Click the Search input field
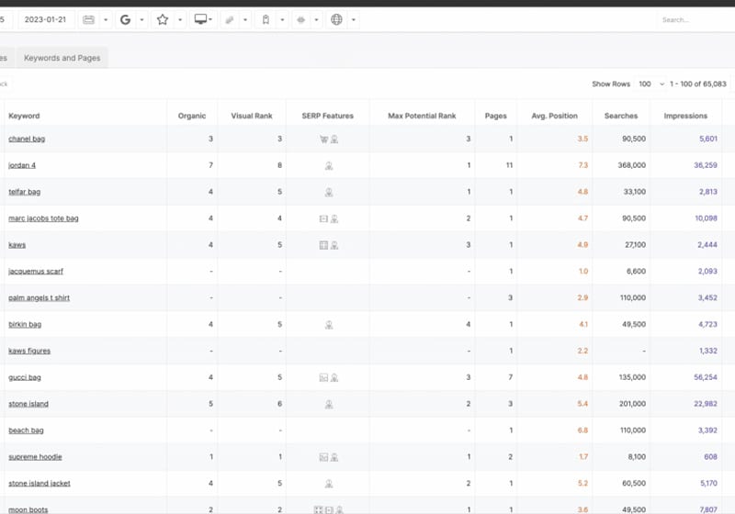Image resolution: width=735 pixels, height=514 pixels. pos(694,19)
